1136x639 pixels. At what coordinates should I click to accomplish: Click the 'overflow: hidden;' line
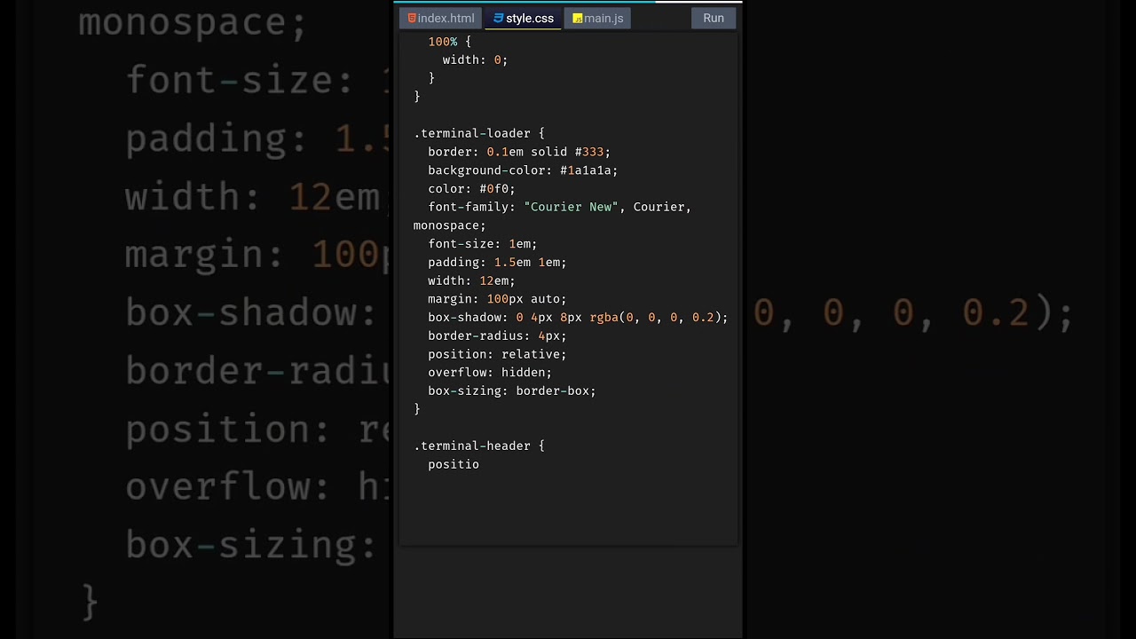[x=490, y=373]
